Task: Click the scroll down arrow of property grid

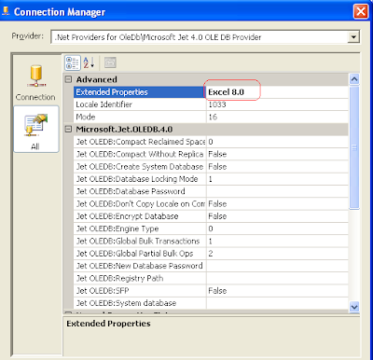Action: (x=354, y=307)
